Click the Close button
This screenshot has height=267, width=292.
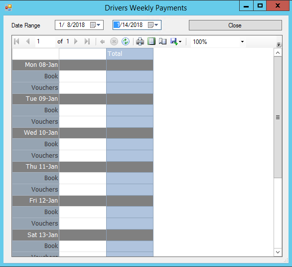235,25
